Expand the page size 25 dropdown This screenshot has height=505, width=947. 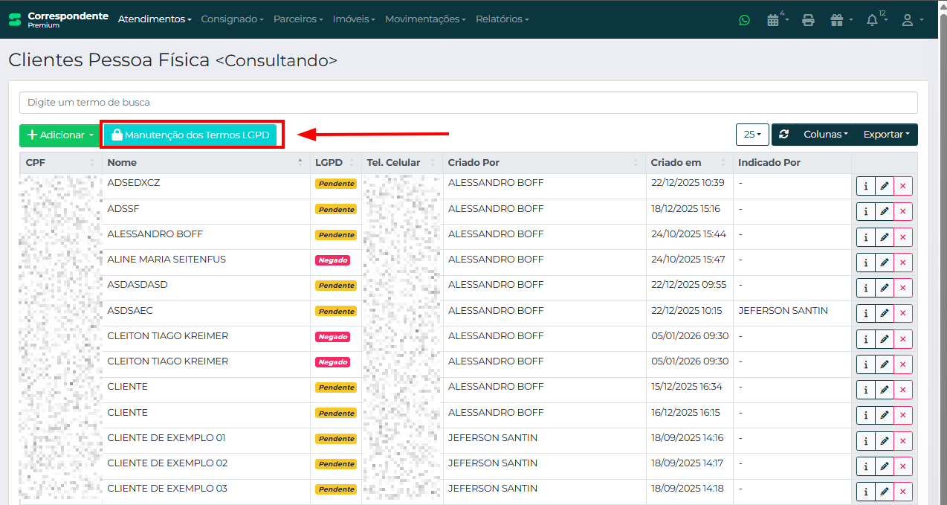(x=752, y=135)
